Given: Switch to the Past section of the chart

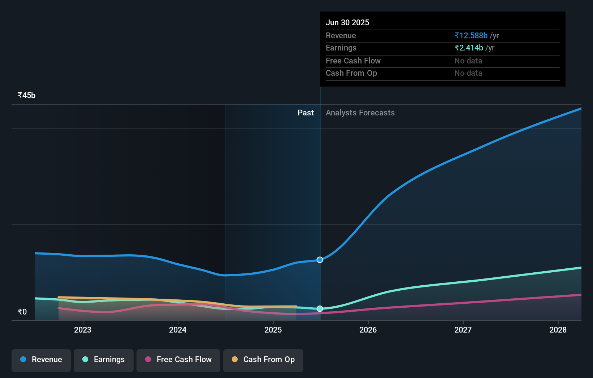Looking at the screenshot, I should click(x=306, y=113).
